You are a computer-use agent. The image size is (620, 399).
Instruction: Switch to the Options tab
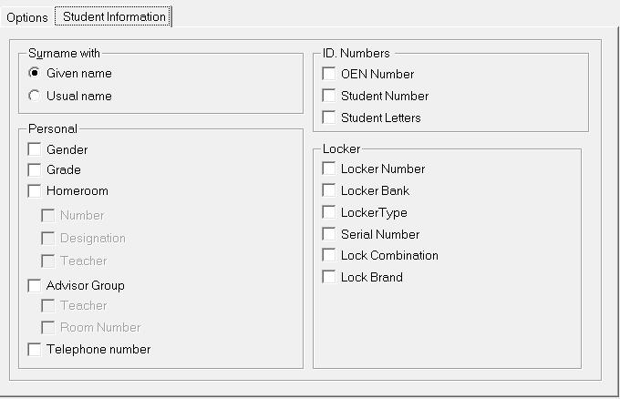pos(26,17)
